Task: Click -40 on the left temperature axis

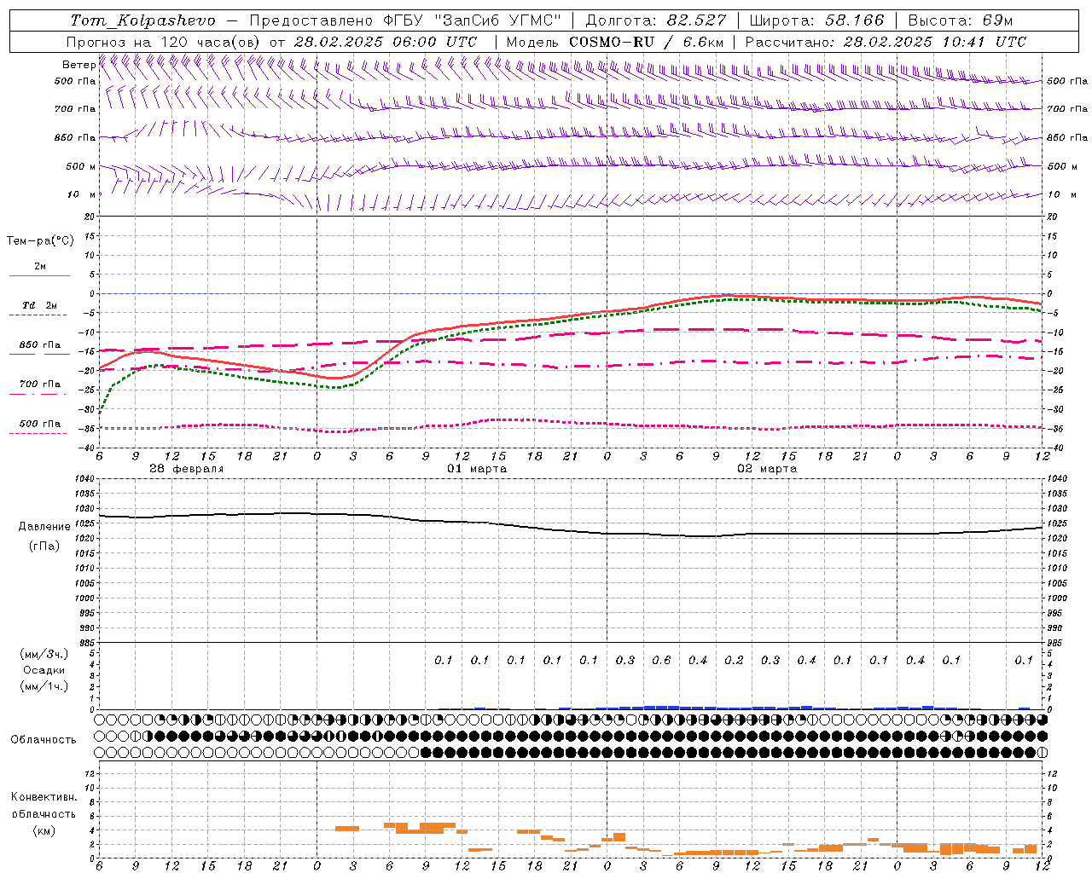Action: click(x=87, y=448)
